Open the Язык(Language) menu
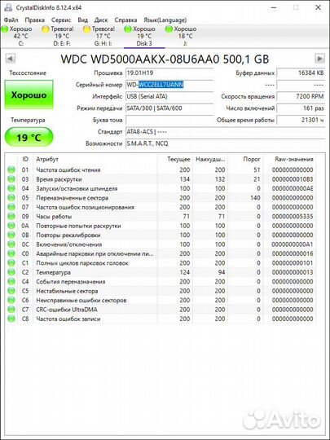The width and height of the screenshot is (330, 440). tap(165, 20)
